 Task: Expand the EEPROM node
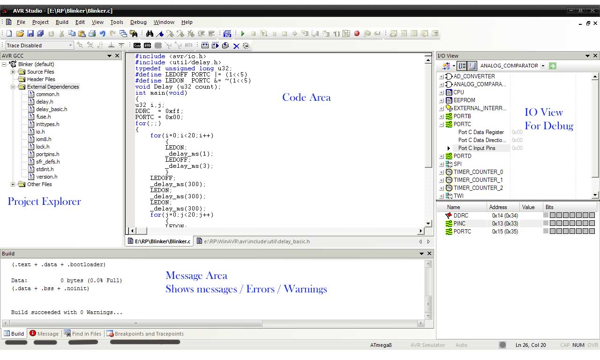pyautogui.click(x=442, y=100)
